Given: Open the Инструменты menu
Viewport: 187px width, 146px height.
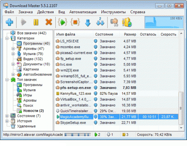Looking at the screenshot, I should pos(113,12).
